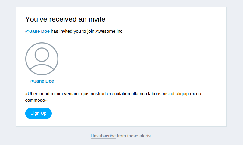Click the "You've received an invite" heading
The height and width of the screenshot is (145, 243).
(x=65, y=19)
